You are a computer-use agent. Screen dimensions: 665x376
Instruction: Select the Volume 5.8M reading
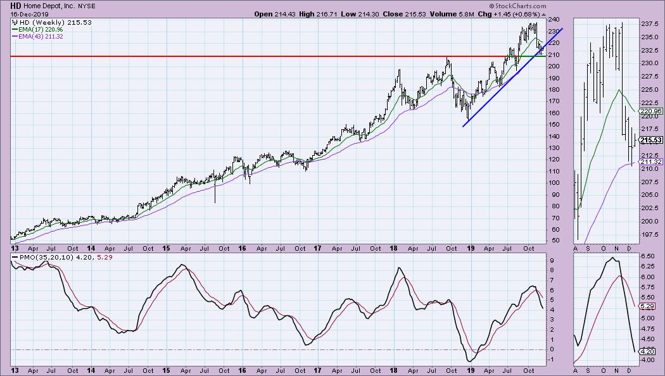click(452, 14)
